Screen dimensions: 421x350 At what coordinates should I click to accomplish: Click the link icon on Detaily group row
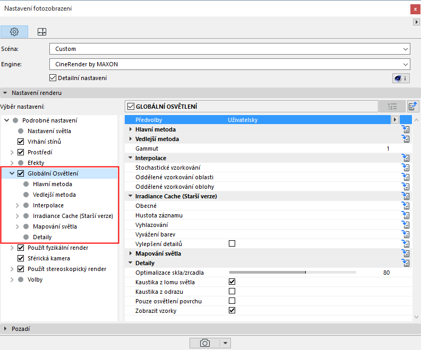pyautogui.click(x=406, y=263)
